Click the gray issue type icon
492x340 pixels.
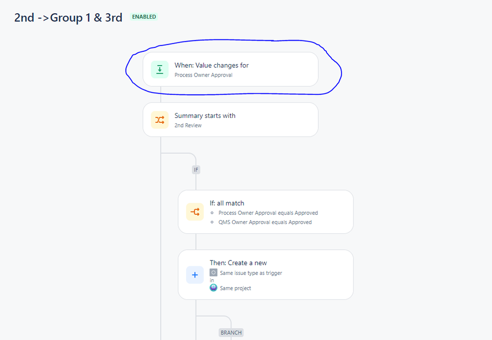213,272
